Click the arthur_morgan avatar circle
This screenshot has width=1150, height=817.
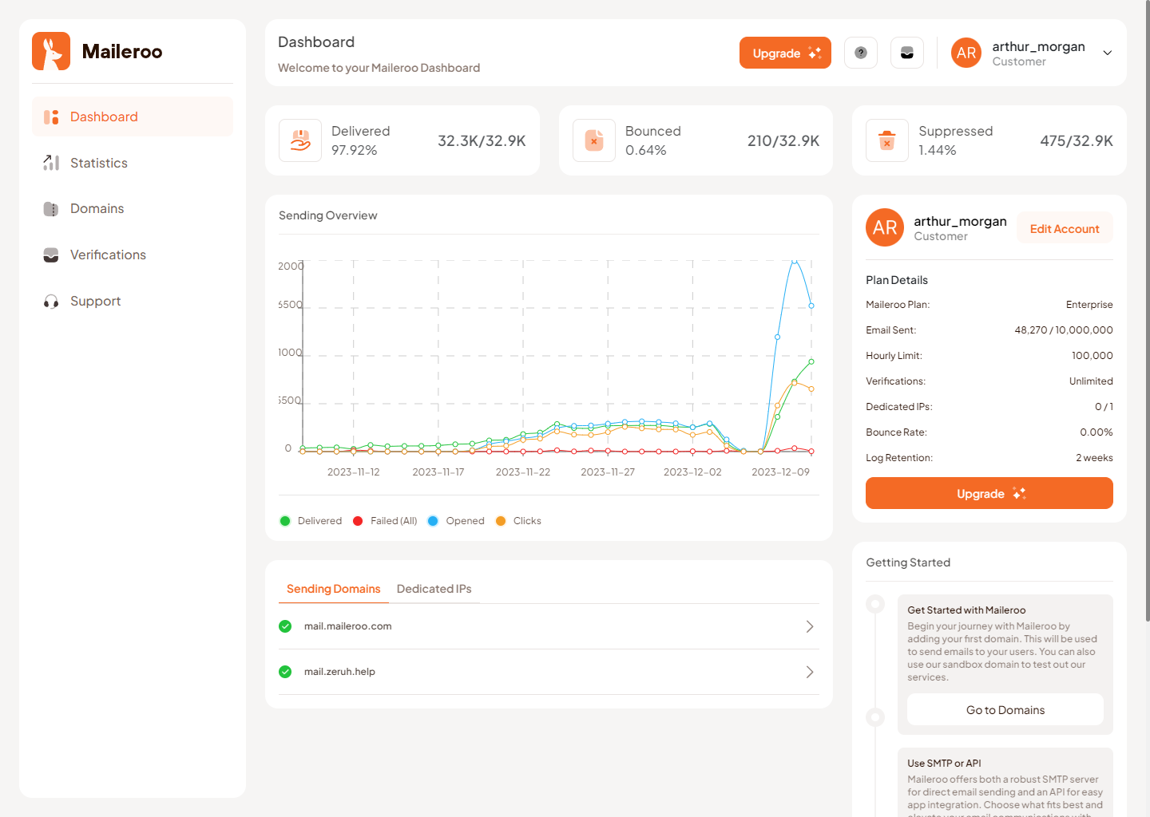pyautogui.click(x=966, y=52)
